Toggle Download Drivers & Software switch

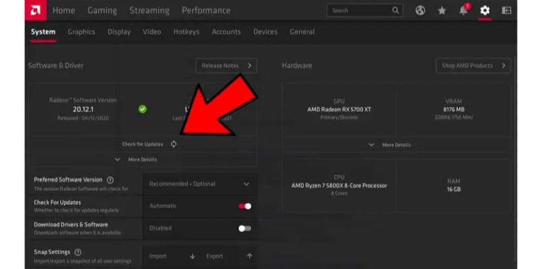(245, 229)
